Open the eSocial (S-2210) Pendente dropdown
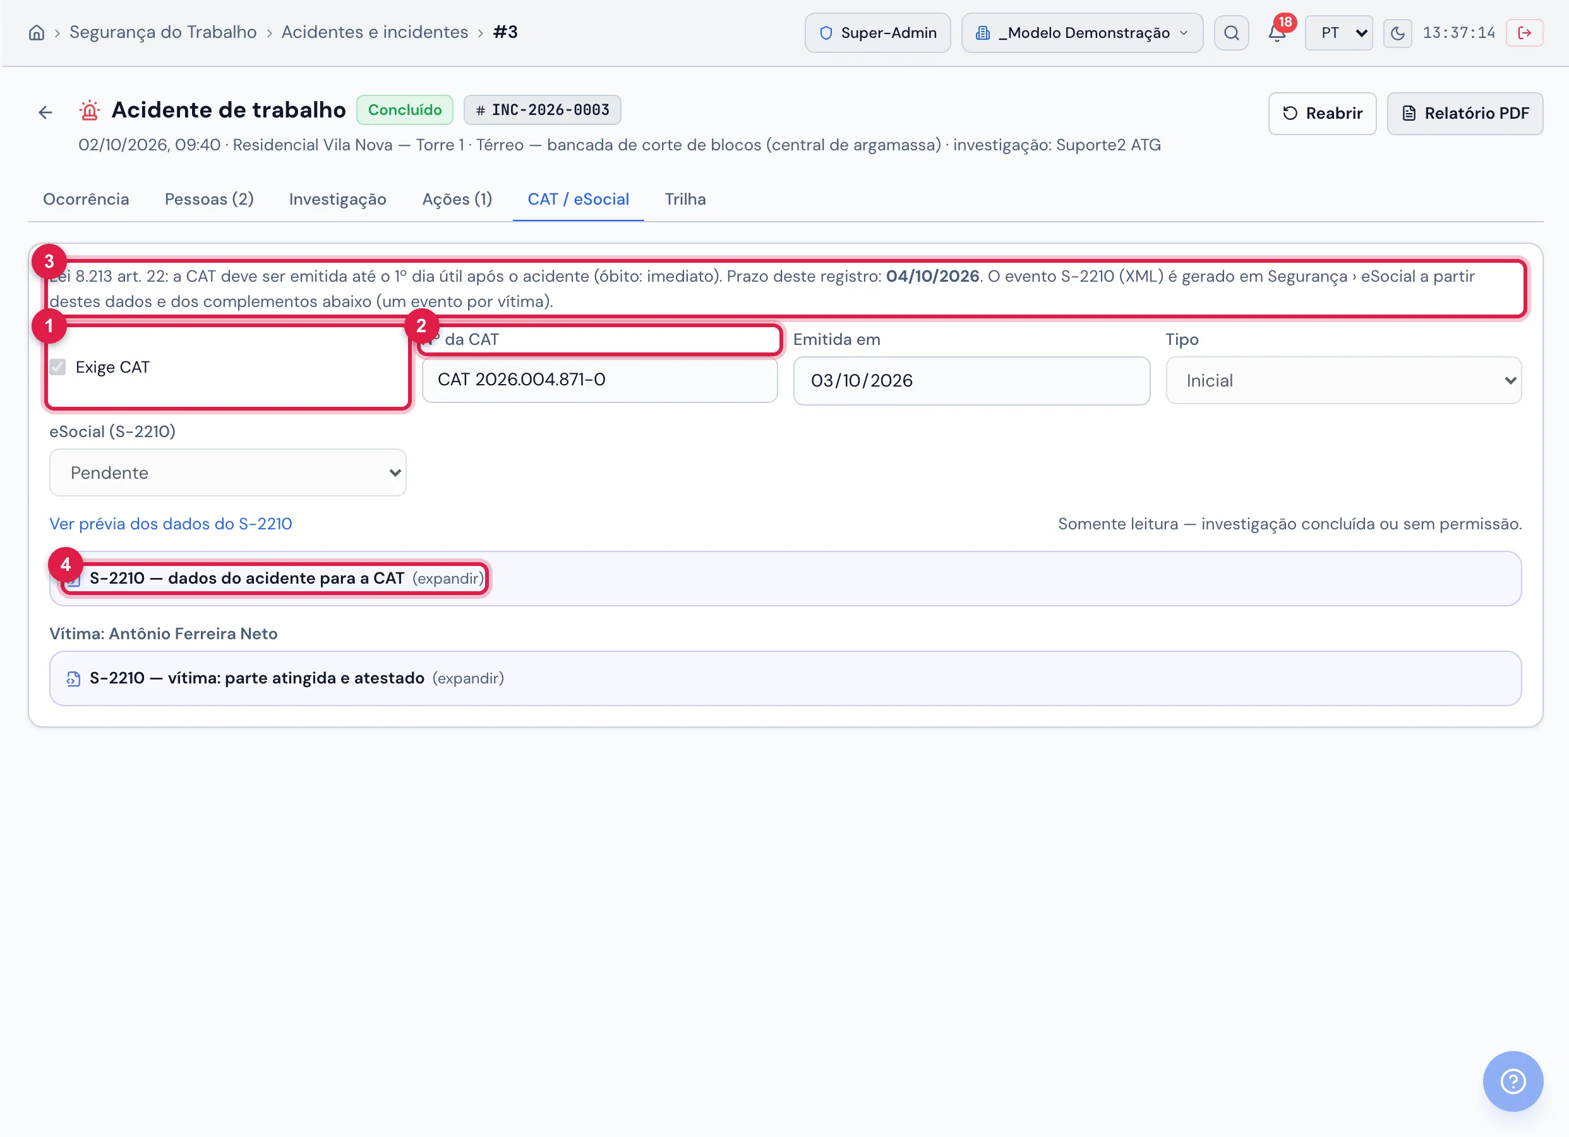This screenshot has width=1569, height=1137. pyautogui.click(x=227, y=472)
